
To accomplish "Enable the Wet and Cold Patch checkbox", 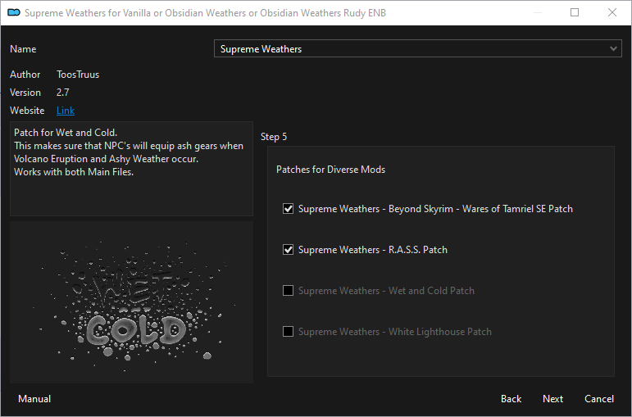I will coord(288,291).
